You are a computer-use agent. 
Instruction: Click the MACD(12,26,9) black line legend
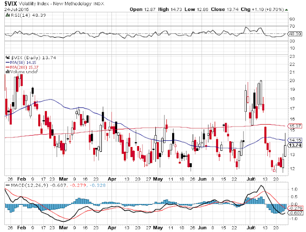[8, 185]
